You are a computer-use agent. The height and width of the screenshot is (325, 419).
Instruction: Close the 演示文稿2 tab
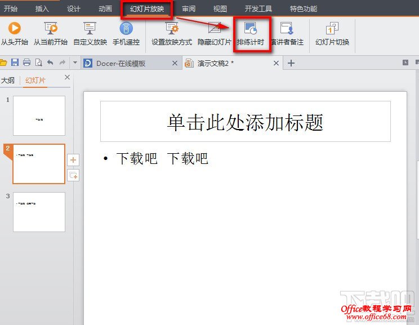click(x=276, y=63)
